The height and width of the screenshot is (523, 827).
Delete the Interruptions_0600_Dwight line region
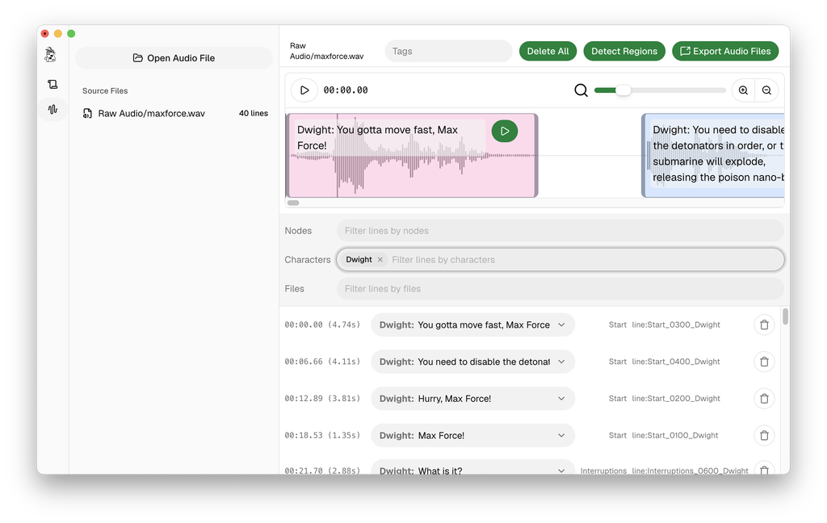click(764, 469)
